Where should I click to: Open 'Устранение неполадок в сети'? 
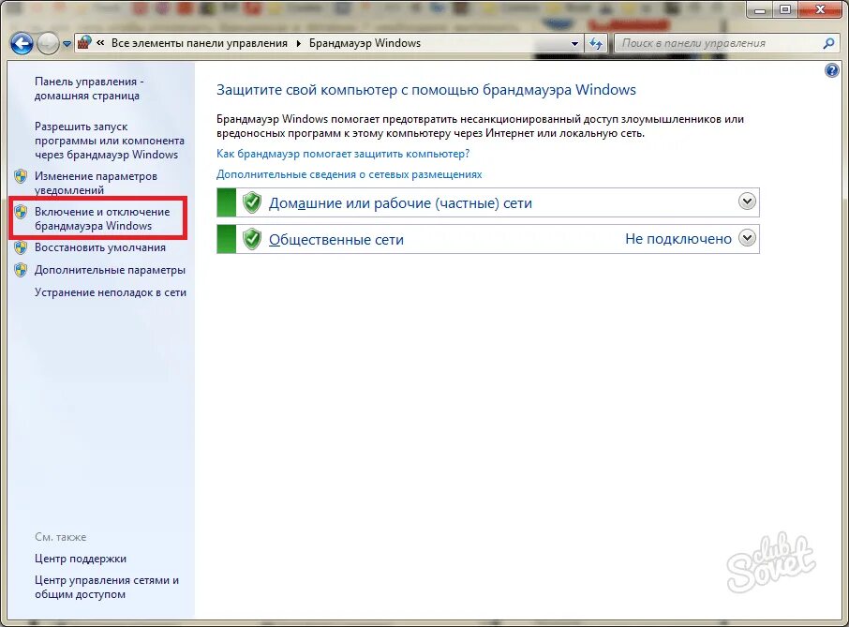(110, 292)
